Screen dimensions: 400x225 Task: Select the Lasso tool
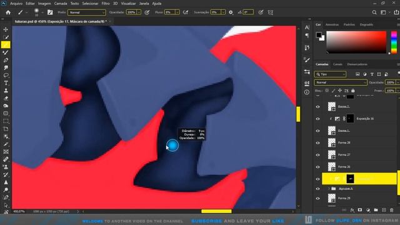[6, 76]
